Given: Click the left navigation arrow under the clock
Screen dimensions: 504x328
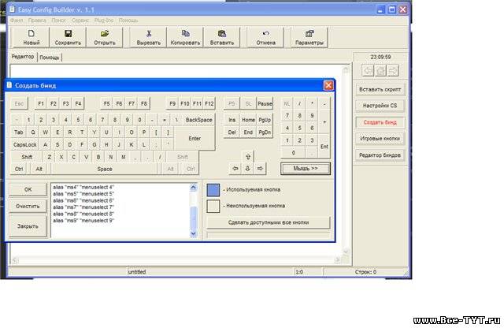Looking at the screenshot, I should point(368,70).
